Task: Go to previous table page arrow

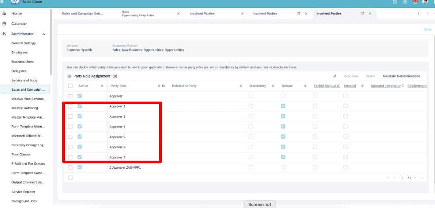Action: pyautogui.click(x=394, y=178)
